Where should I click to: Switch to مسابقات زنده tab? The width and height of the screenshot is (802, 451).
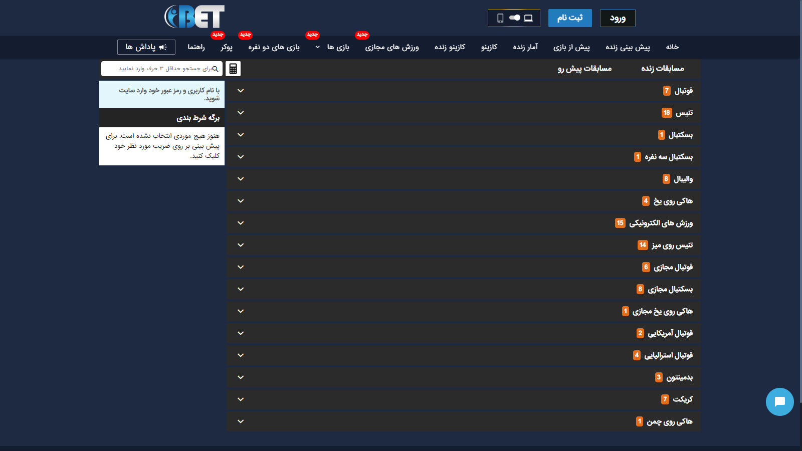[x=663, y=69]
